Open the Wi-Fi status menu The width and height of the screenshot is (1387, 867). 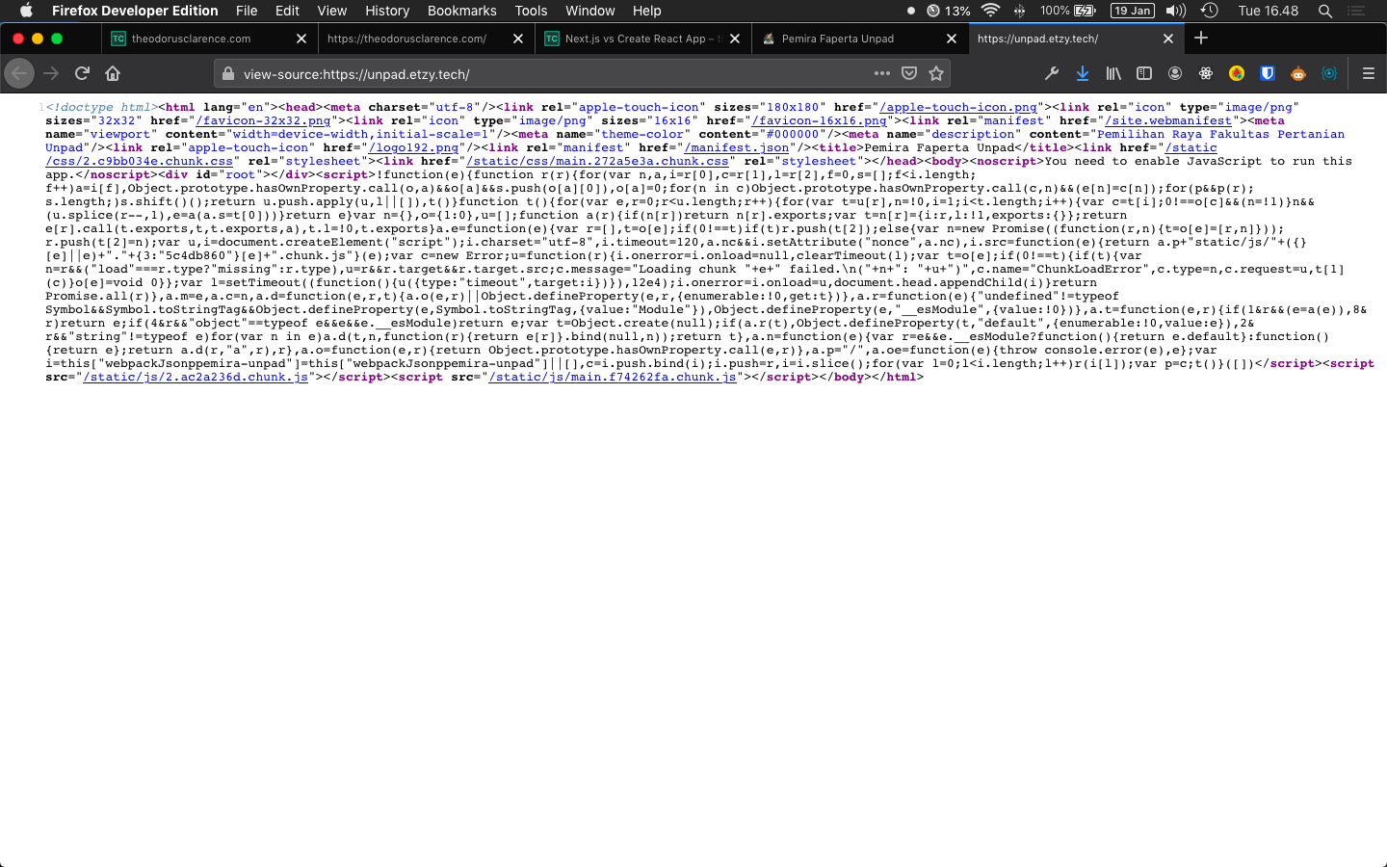[990, 11]
